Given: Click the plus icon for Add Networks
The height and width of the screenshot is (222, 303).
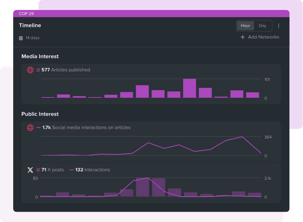Looking at the screenshot, I should click(x=243, y=37).
